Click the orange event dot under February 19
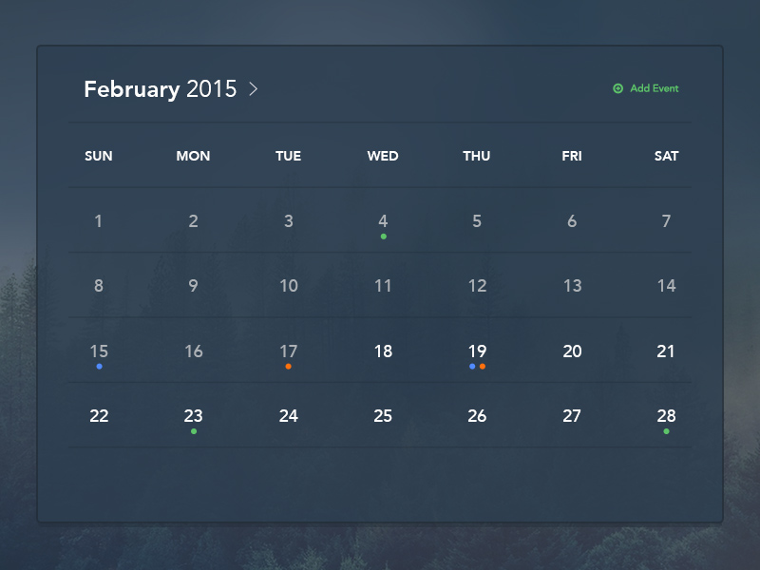 483,365
